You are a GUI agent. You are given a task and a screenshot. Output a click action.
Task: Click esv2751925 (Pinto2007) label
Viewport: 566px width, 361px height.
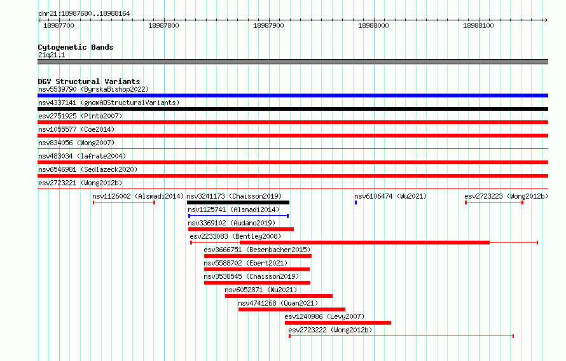pyautogui.click(x=80, y=116)
